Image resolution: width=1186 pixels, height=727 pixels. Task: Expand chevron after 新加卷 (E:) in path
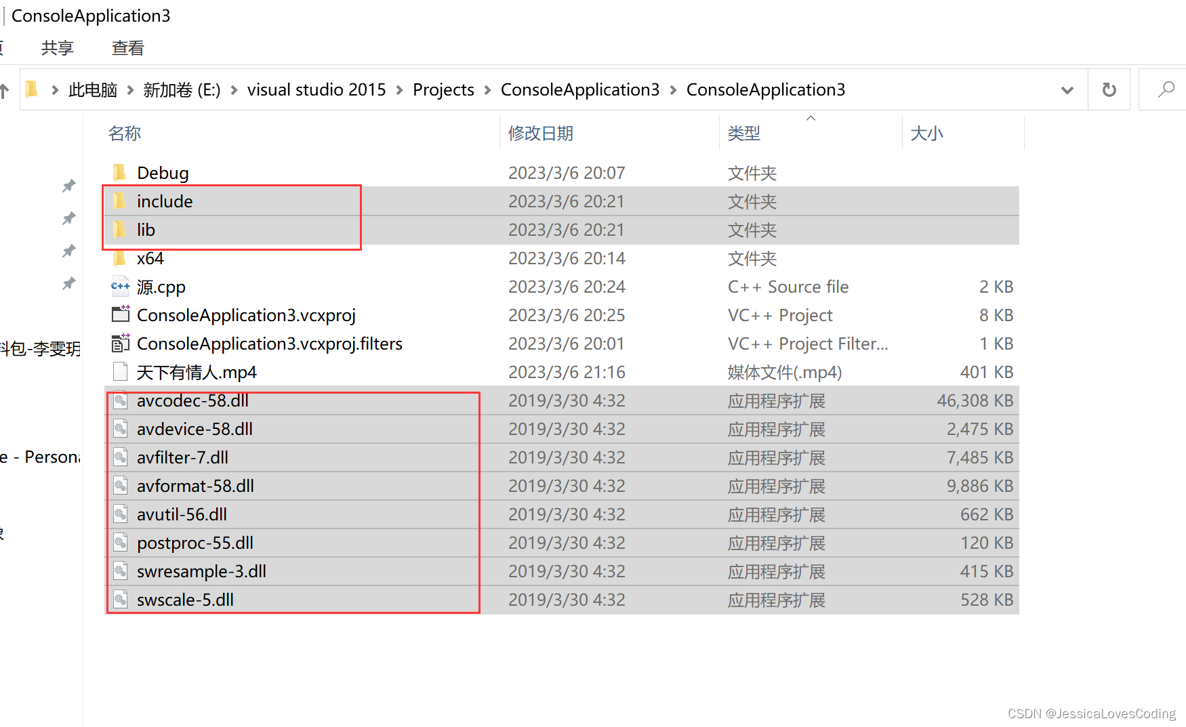(234, 90)
